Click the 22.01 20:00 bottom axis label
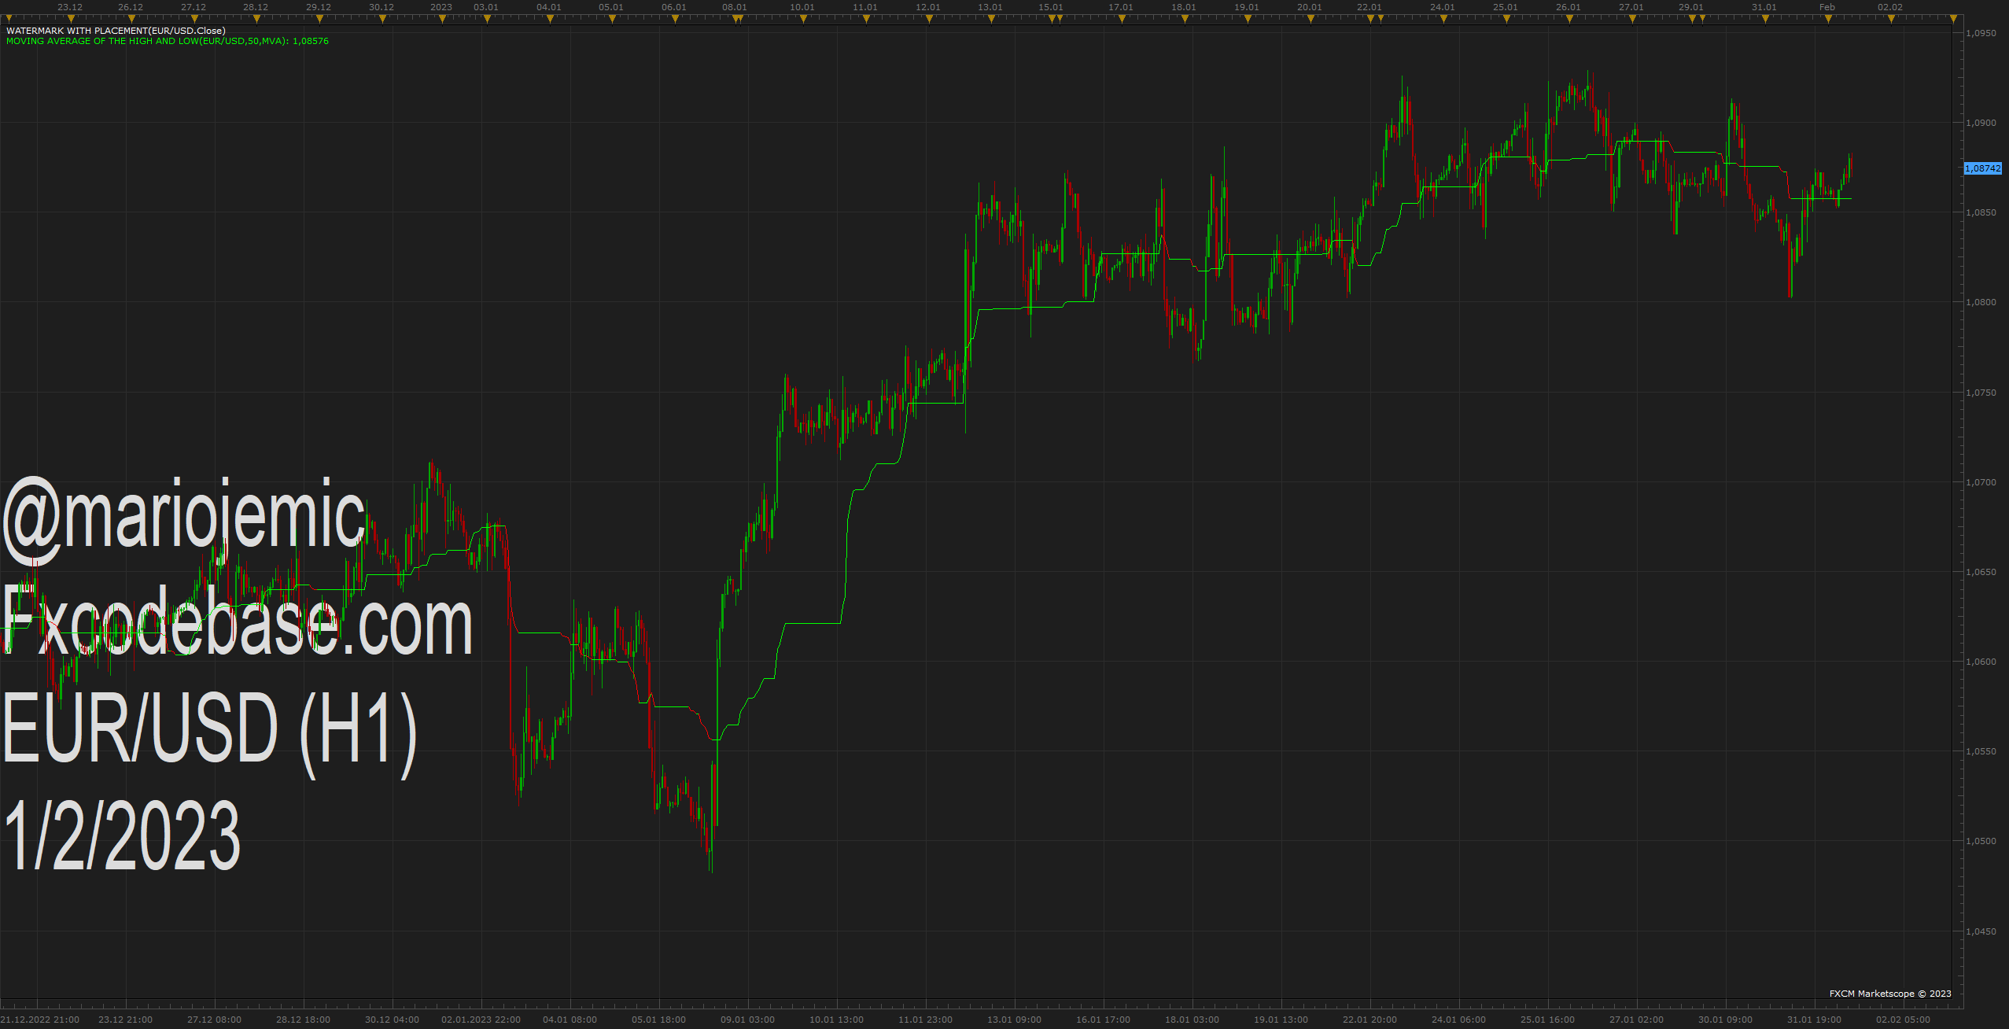 coord(1370,1020)
